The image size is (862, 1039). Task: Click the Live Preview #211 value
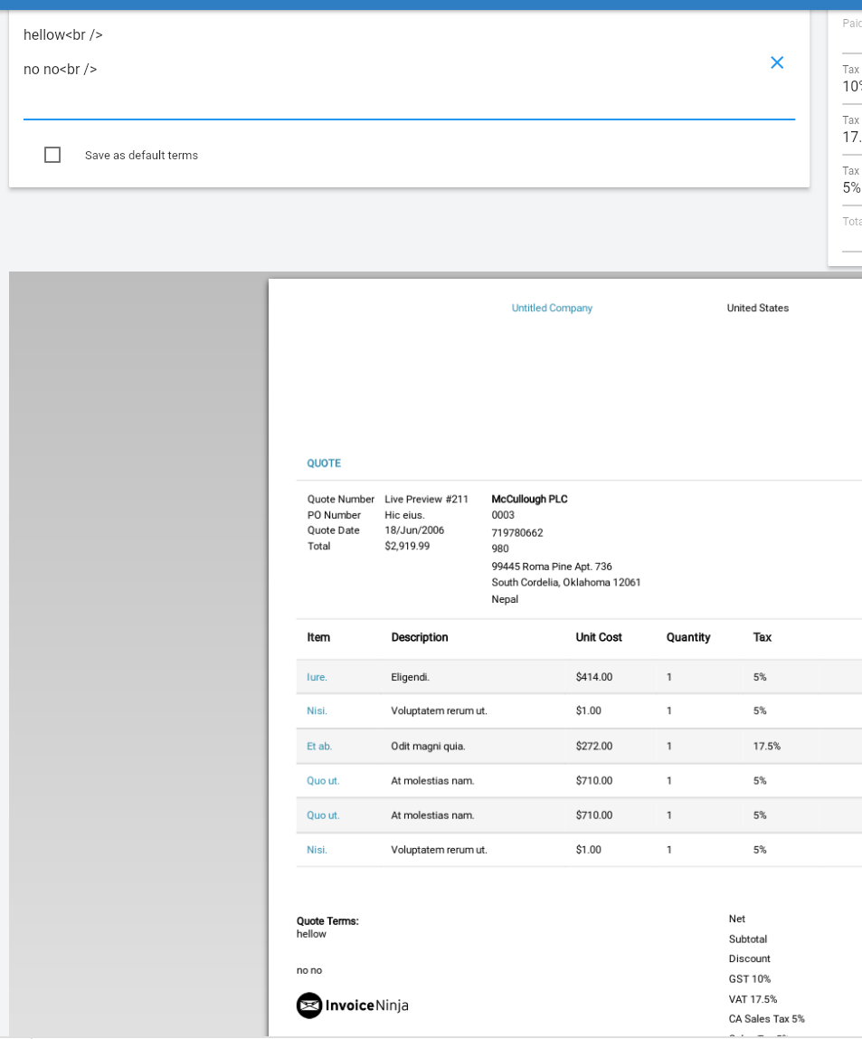(x=426, y=499)
